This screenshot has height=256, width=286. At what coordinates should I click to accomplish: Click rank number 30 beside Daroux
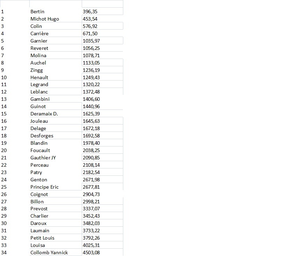point(4,223)
